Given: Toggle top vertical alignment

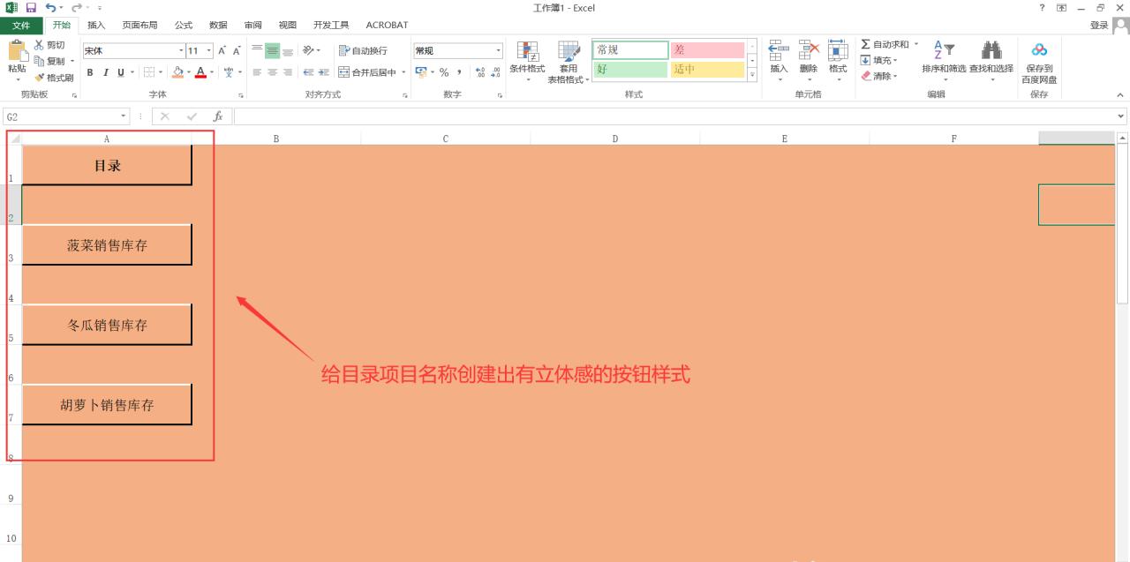Looking at the screenshot, I should coord(257,51).
